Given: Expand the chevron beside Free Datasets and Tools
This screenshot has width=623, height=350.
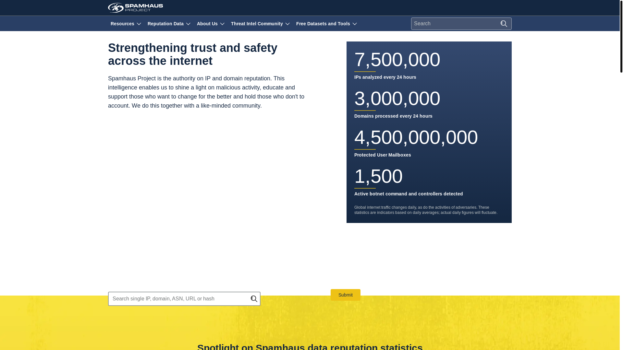Looking at the screenshot, I should click(355, 24).
